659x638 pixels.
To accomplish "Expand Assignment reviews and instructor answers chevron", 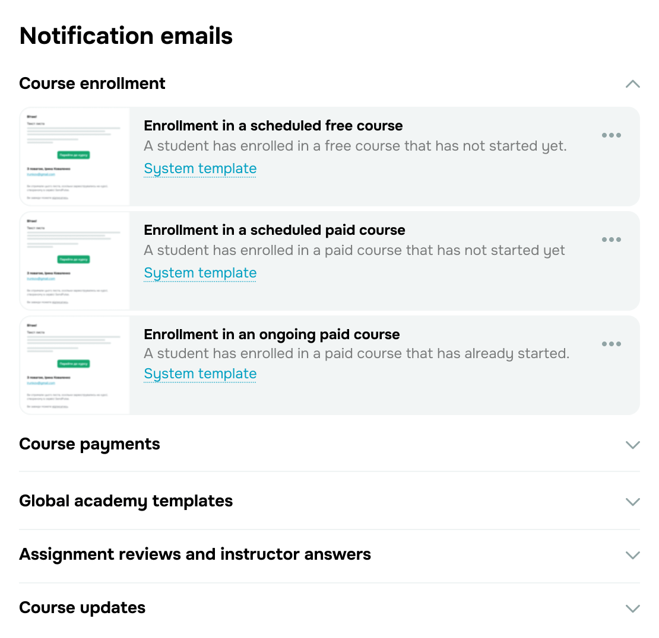I will point(632,555).
